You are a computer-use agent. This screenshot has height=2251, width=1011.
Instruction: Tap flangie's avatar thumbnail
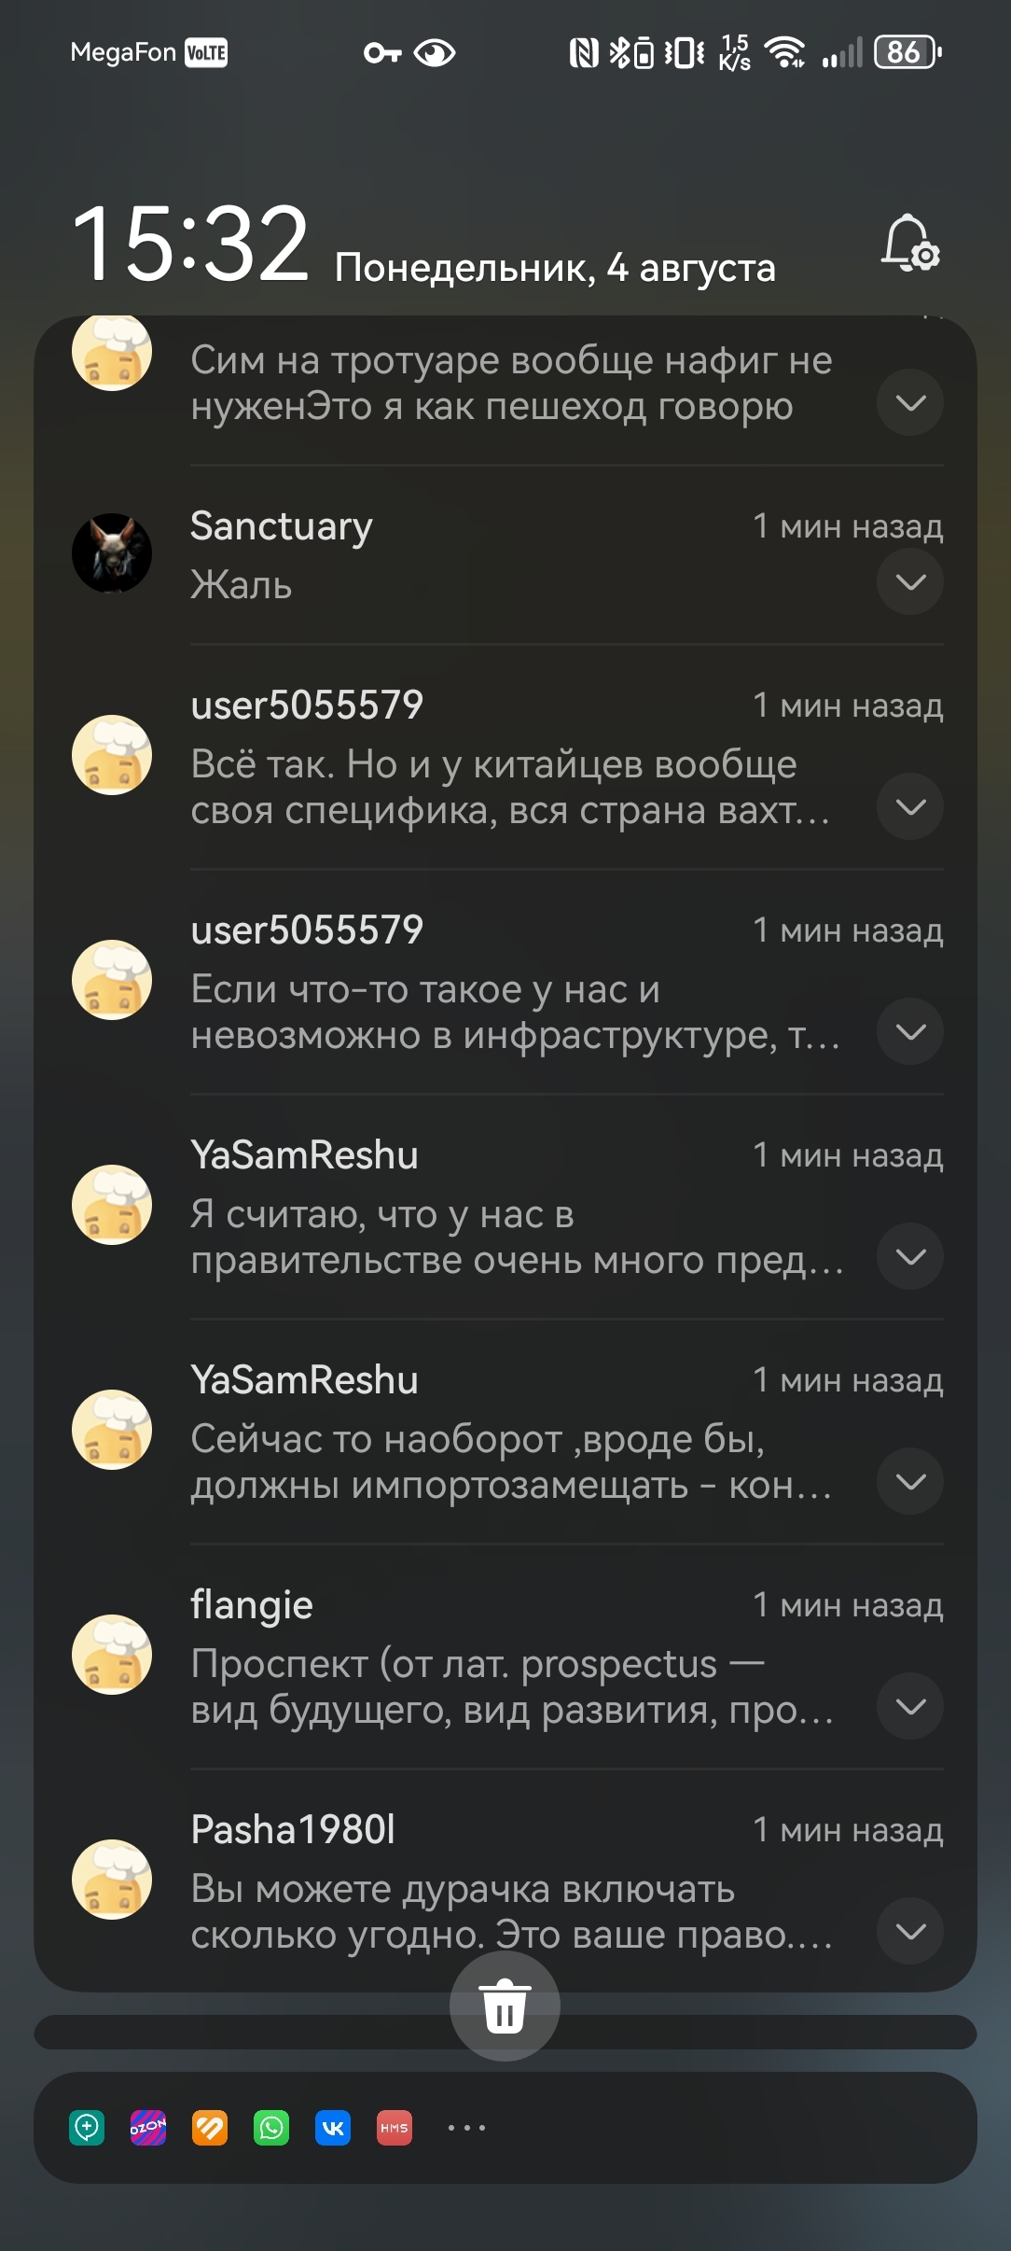click(x=112, y=1655)
